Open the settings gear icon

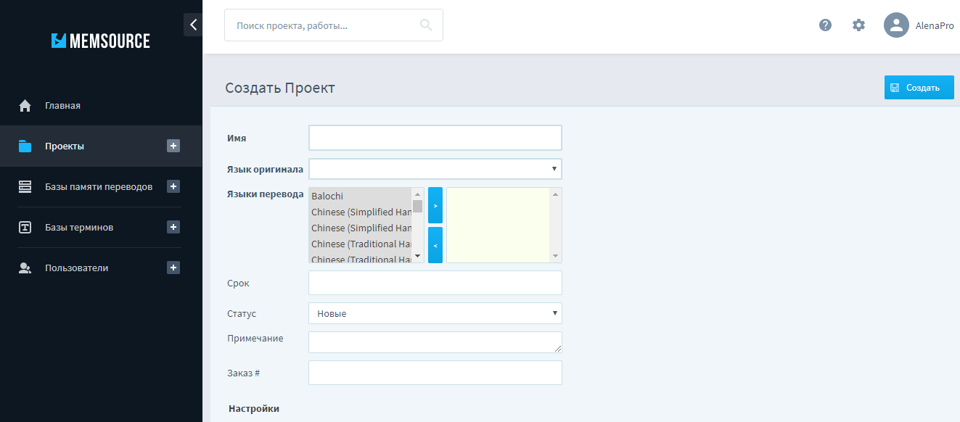coord(858,25)
